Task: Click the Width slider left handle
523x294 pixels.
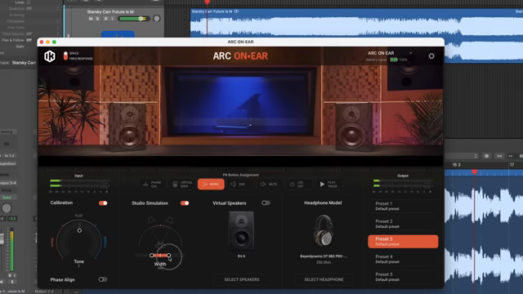Action: (x=152, y=256)
